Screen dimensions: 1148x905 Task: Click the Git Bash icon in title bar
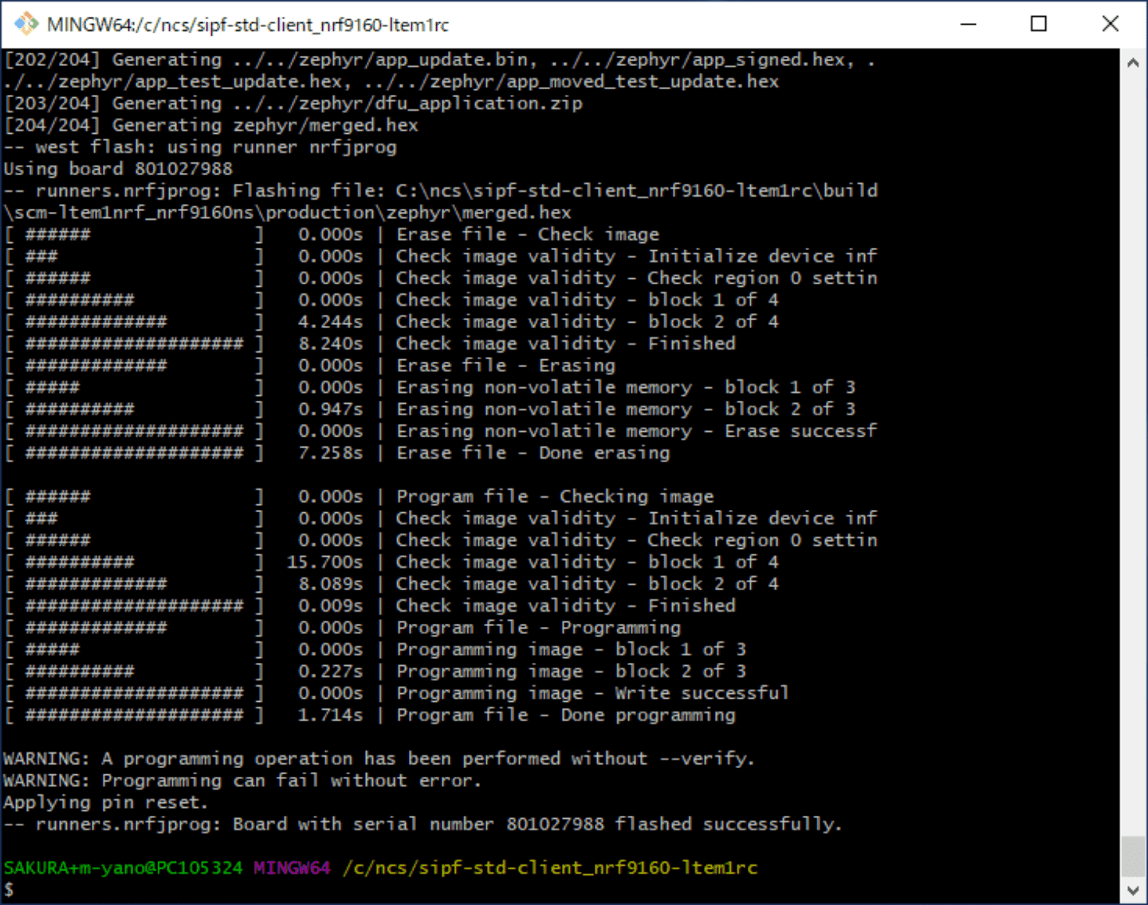(x=26, y=24)
